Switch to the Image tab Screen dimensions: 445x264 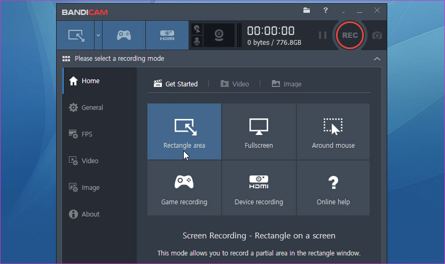(286, 84)
